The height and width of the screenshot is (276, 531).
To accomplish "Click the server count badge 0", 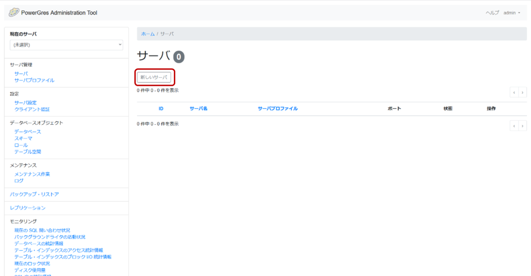I will [179, 57].
